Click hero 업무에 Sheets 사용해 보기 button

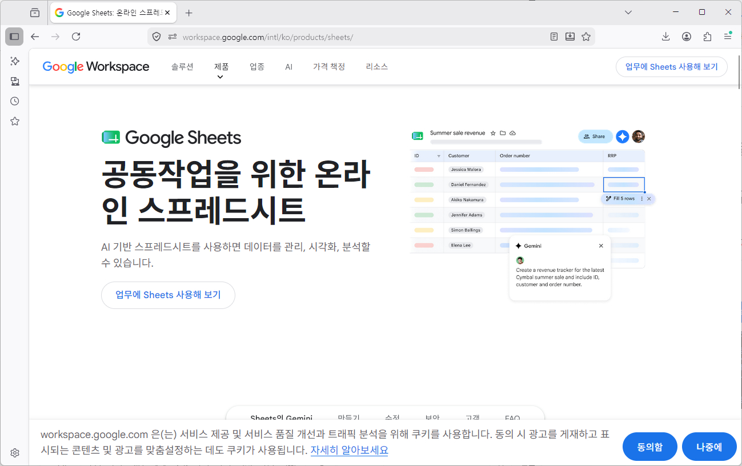click(x=168, y=295)
